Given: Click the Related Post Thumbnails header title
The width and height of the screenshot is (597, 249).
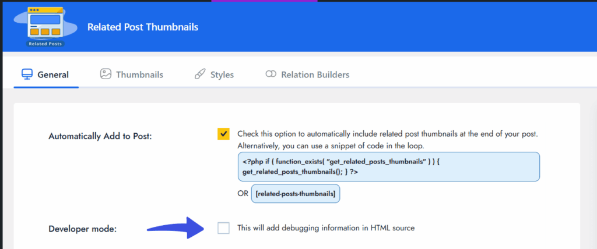Looking at the screenshot, I should (x=143, y=27).
